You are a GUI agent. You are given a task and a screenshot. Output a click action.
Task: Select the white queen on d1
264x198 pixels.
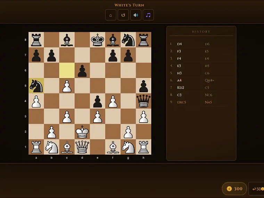pos(82,147)
